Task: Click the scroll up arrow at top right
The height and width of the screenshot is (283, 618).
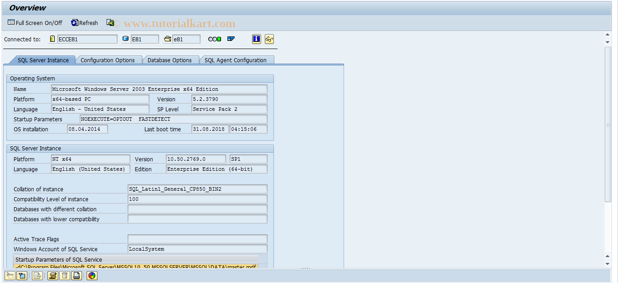Action: pyautogui.click(x=608, y=35)
